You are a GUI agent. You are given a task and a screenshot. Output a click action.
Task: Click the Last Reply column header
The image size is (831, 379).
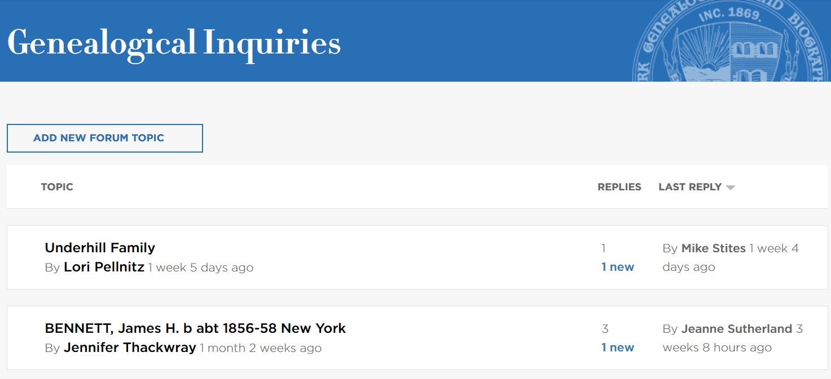click(690, 187)
